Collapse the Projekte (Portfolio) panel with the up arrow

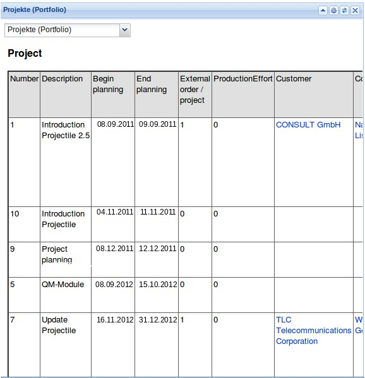[x=323, y=10]
